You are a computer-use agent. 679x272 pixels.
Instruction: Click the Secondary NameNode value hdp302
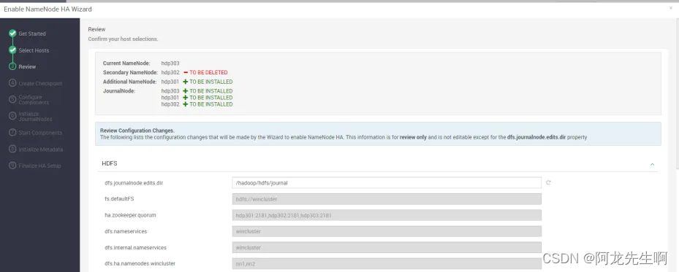(x=170, y=72)
